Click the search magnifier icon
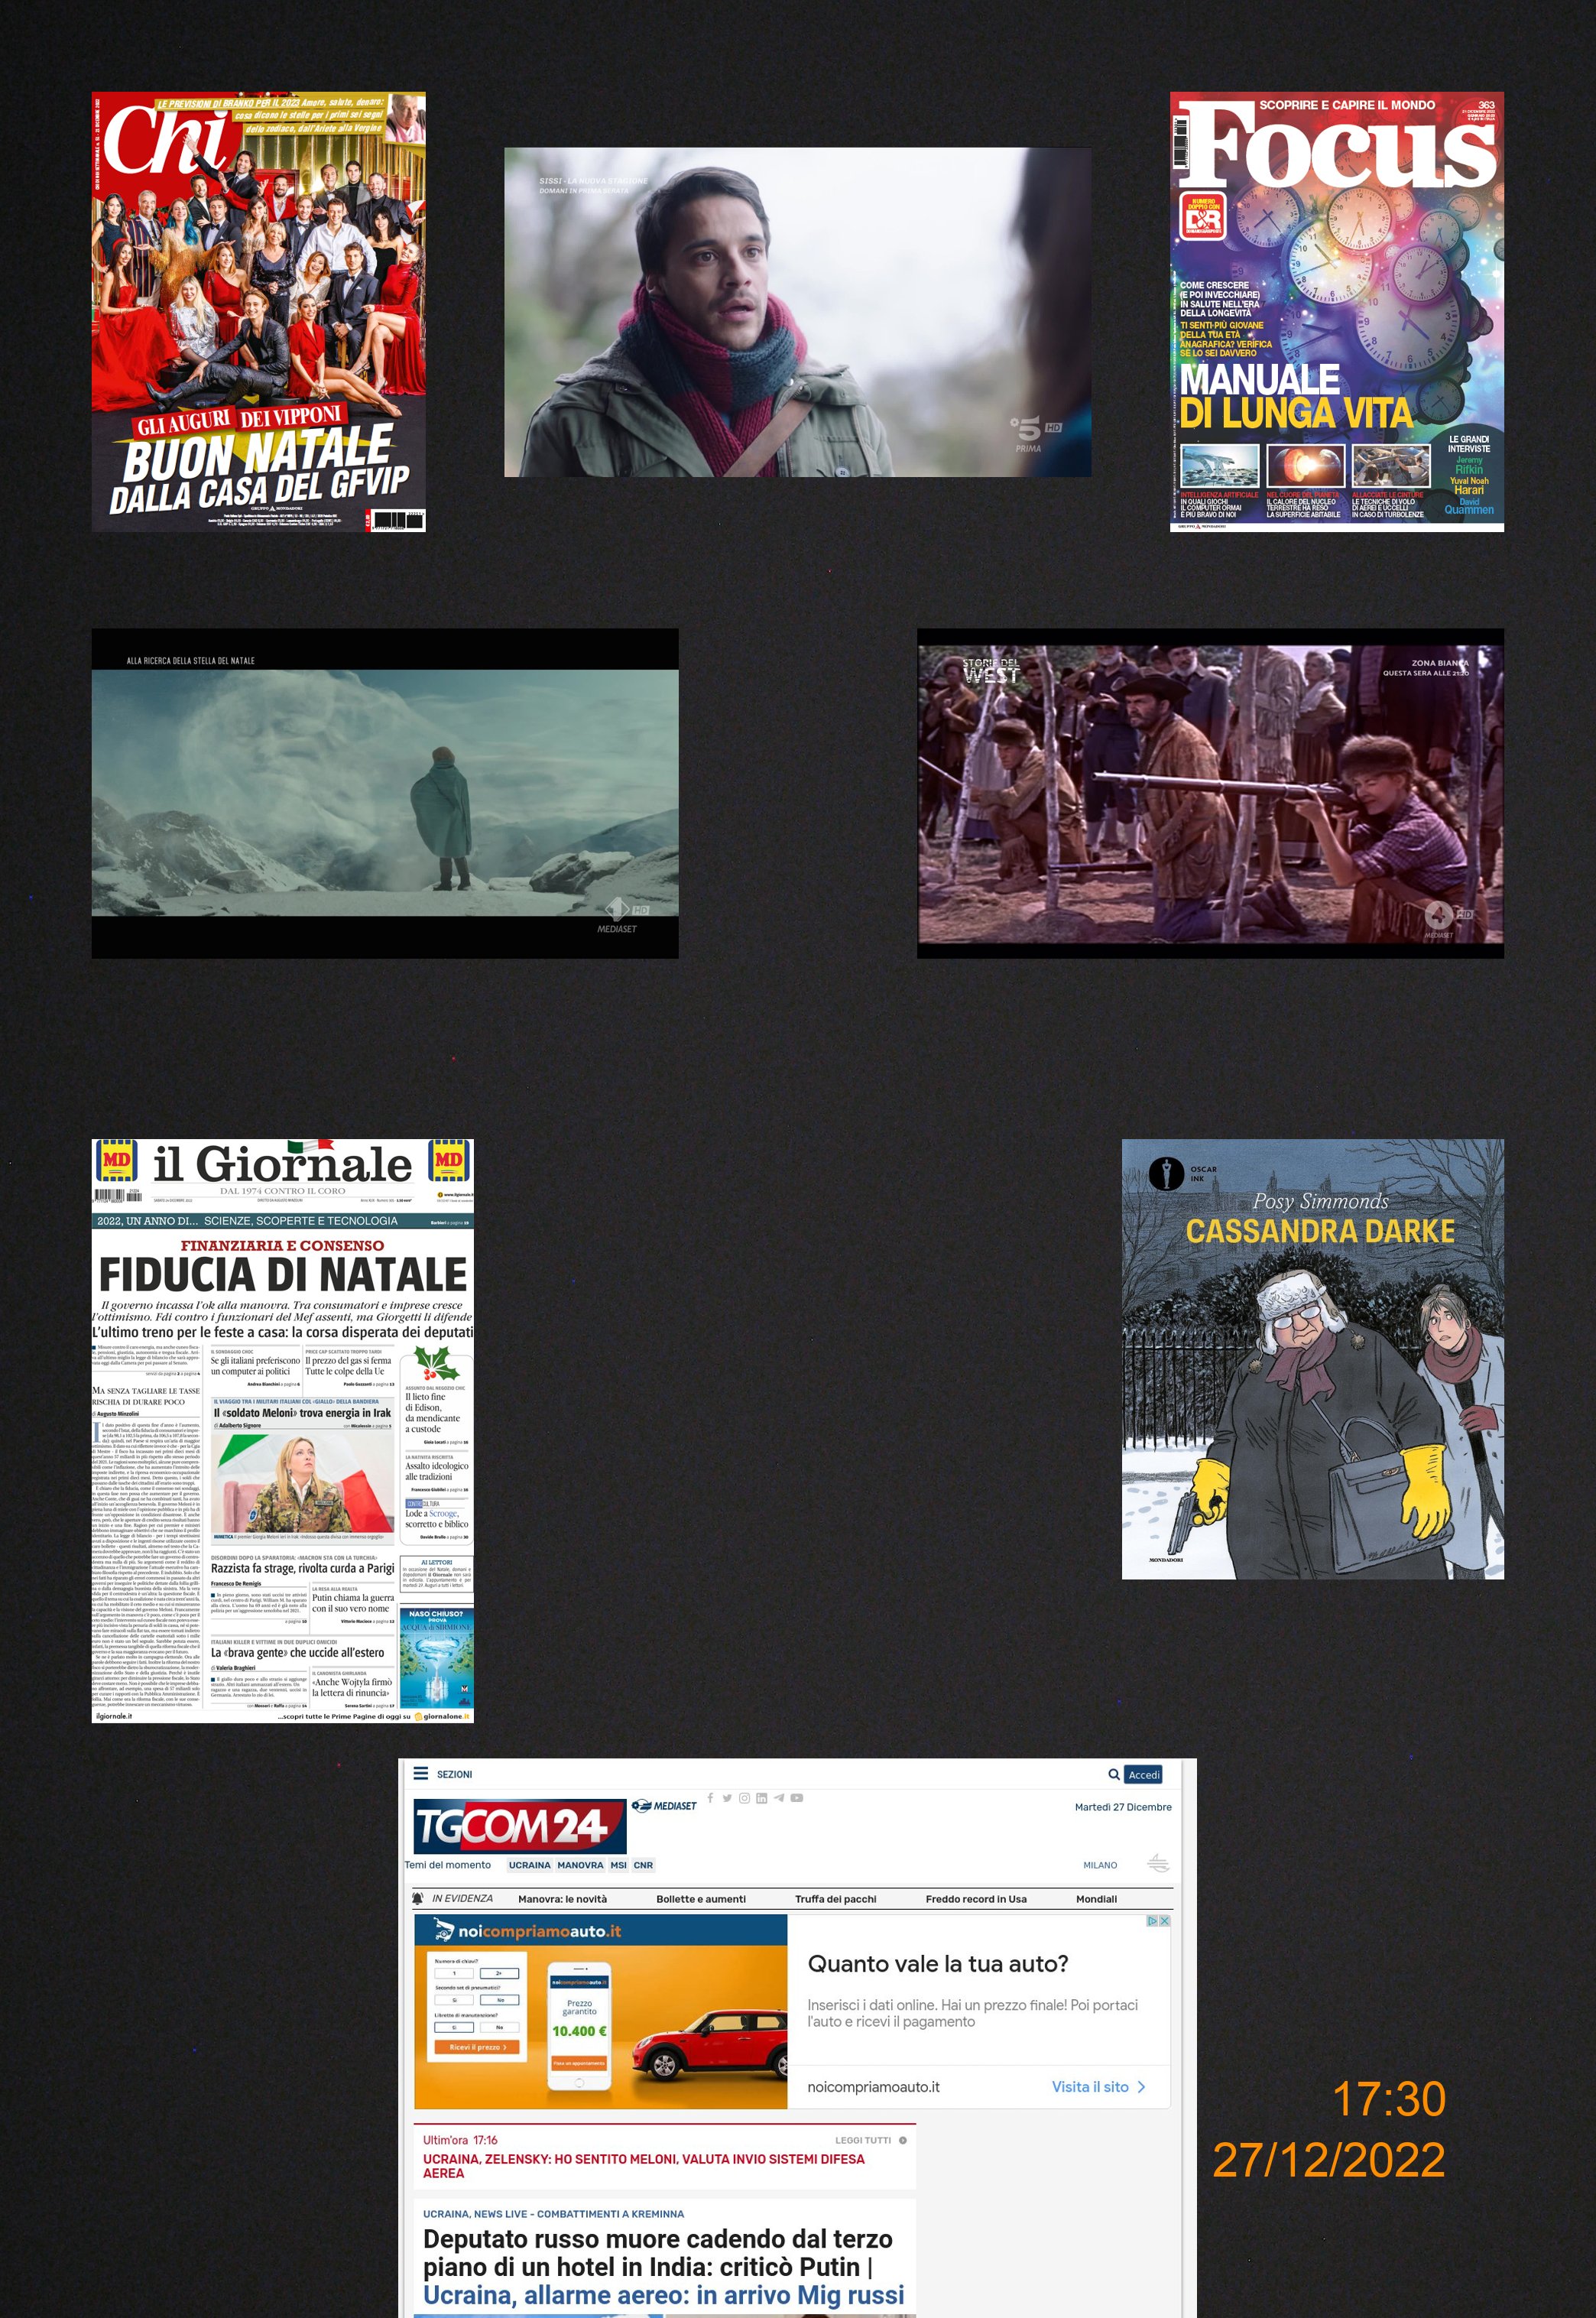1596x2318 pixels. click(1113, 1774)
